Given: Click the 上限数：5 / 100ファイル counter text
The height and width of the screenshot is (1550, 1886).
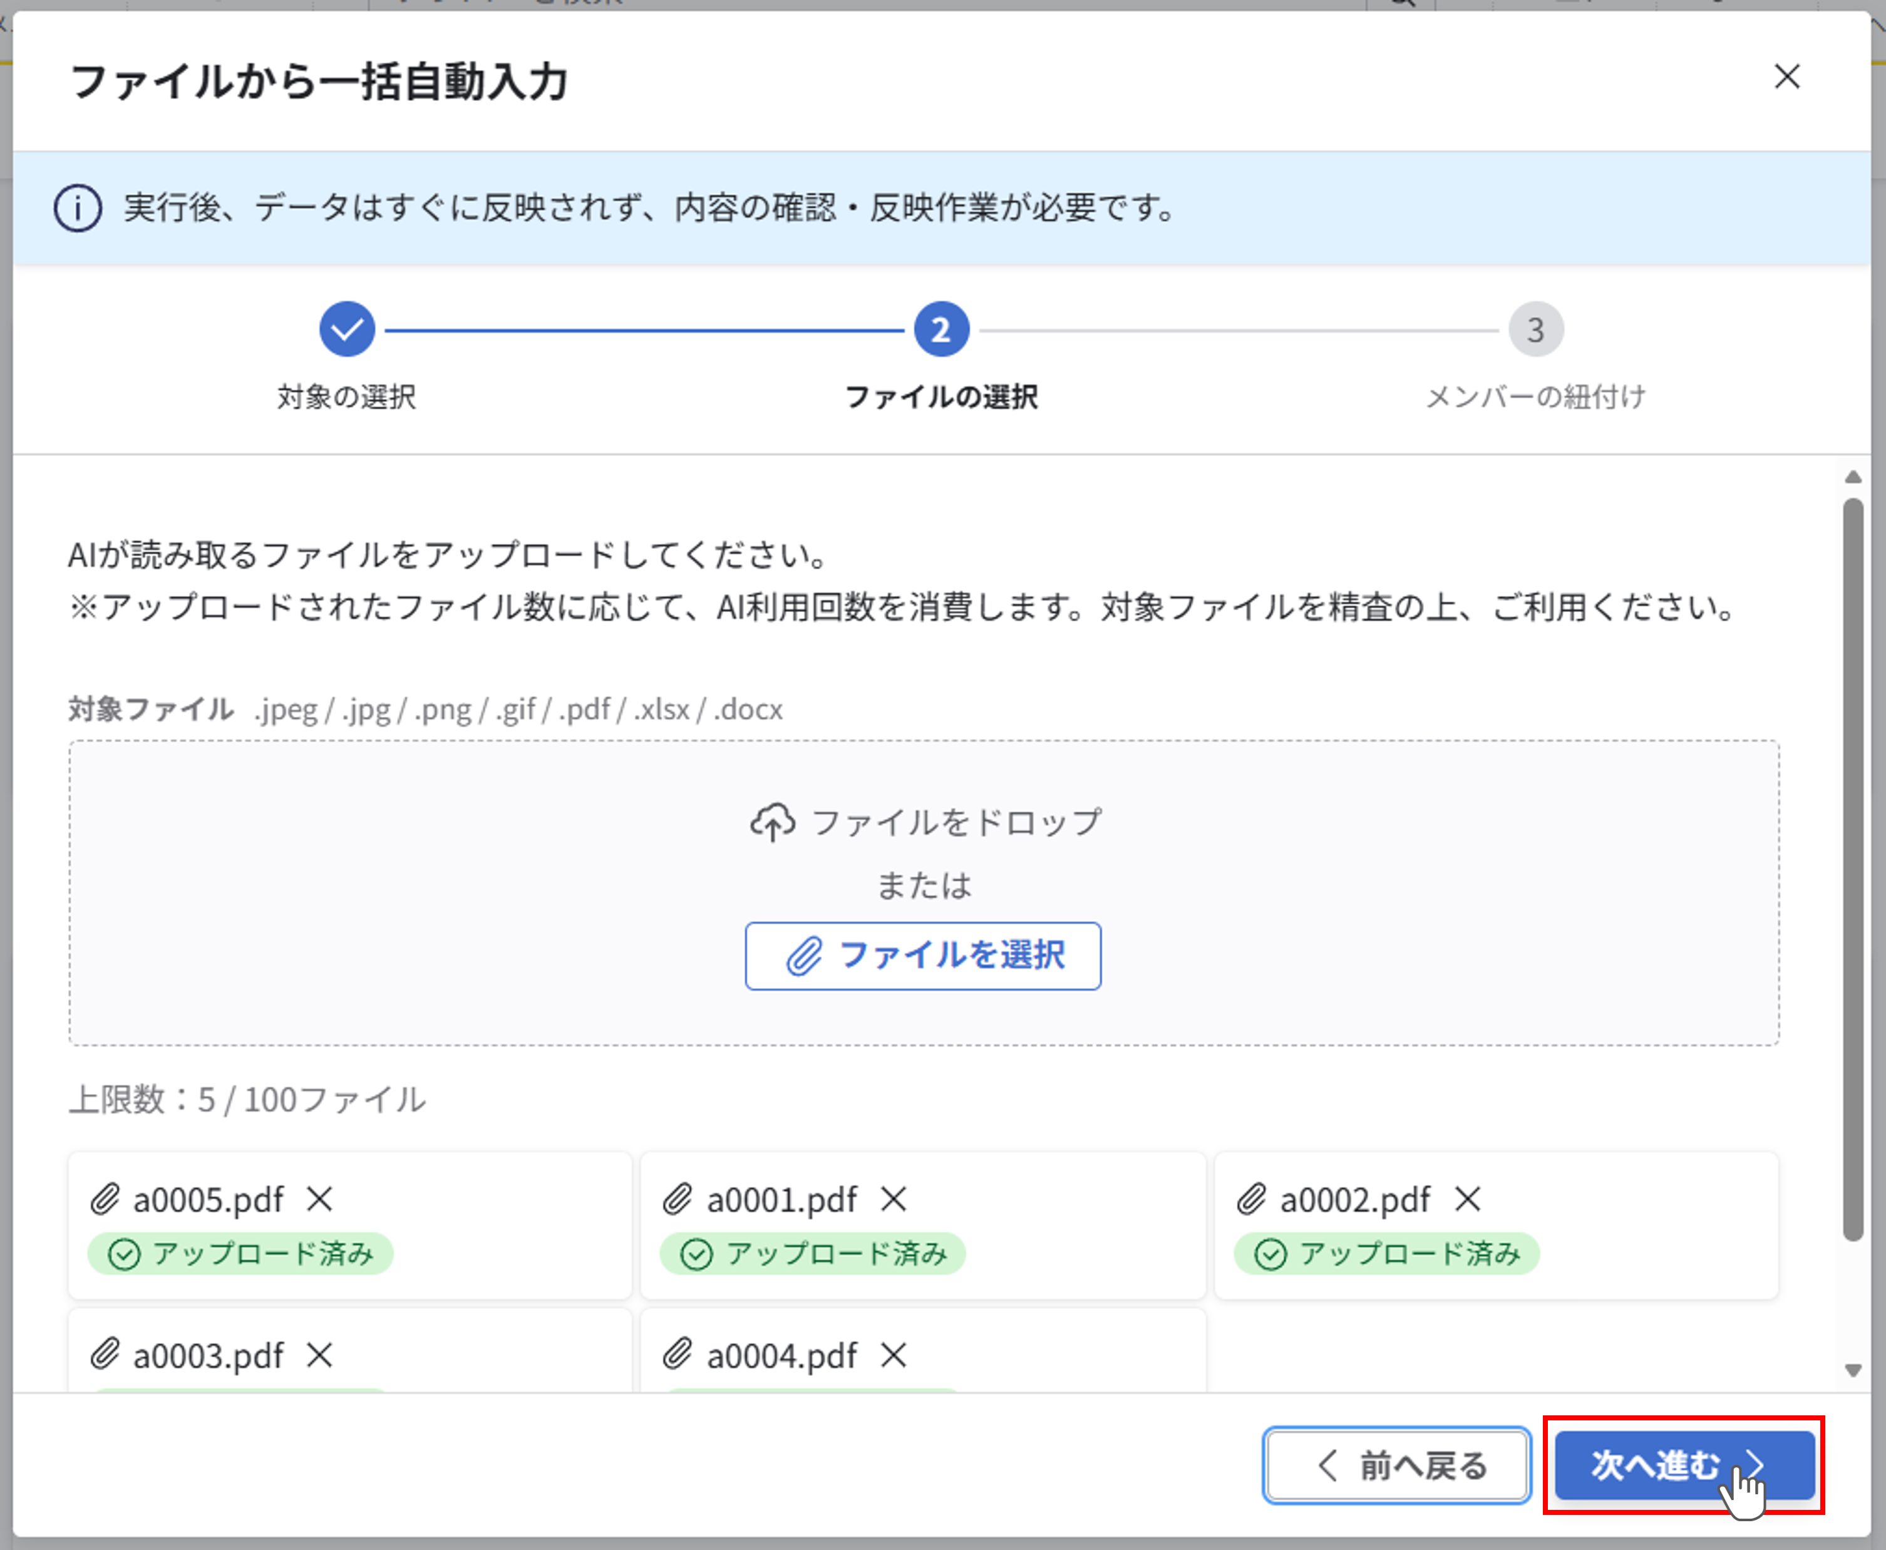Looking at the screenshot, I should [x=247, y=1100].
